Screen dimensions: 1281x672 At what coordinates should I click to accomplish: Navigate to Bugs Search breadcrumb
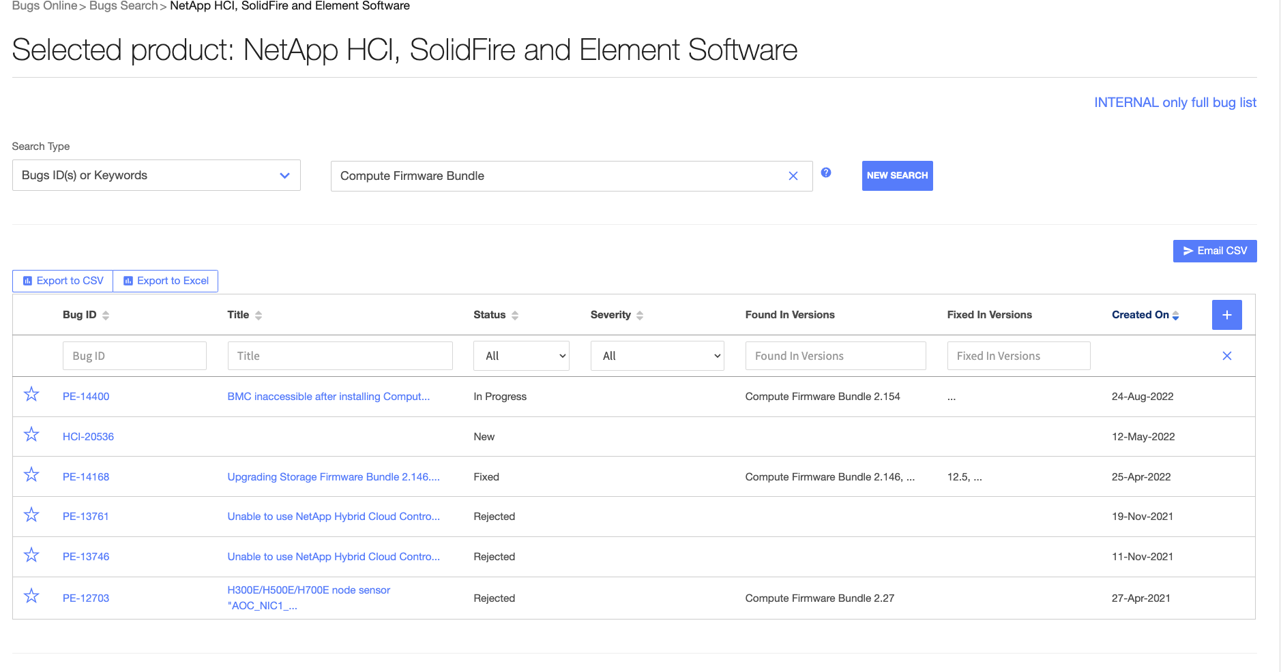pyautogui.click(x=123, y=5)
